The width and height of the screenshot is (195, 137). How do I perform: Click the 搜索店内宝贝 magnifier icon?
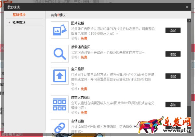pyautogui.click(x=59, y=53)
